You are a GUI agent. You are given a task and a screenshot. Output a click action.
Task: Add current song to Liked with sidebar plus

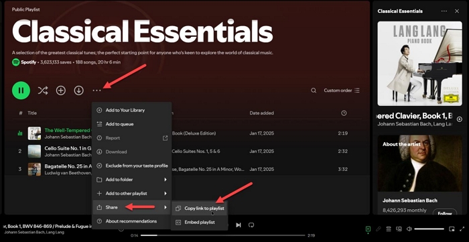pos(460,119)
